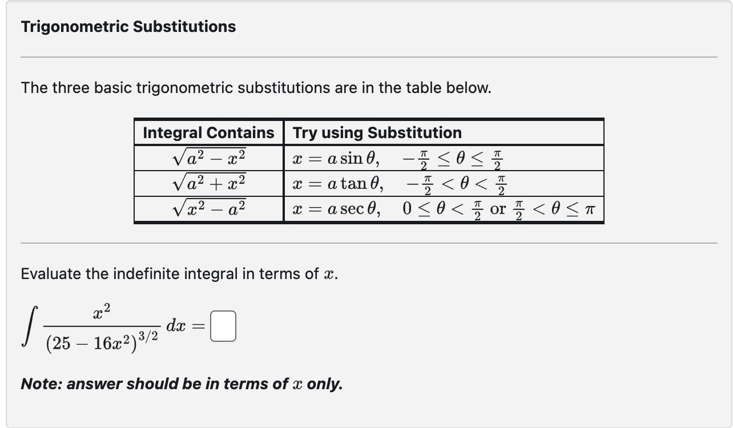733x428 pixels.
Task: Click the answer input box
Action: pyautogui.click(x=224, y=325)
